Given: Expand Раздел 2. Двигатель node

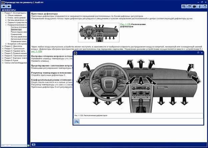Looking at the screenshot, I should (x=3, y=46).
